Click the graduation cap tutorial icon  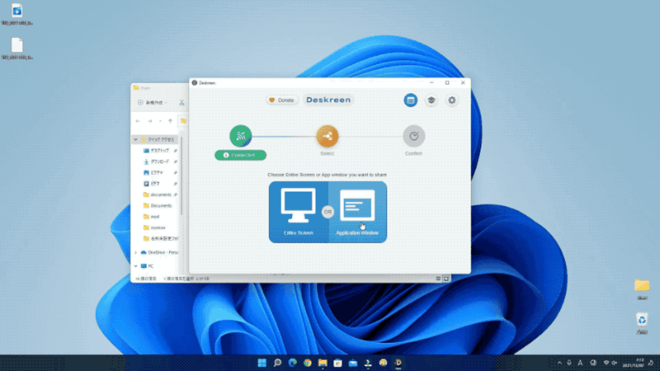pyautogui.click(x=431, y=100)
